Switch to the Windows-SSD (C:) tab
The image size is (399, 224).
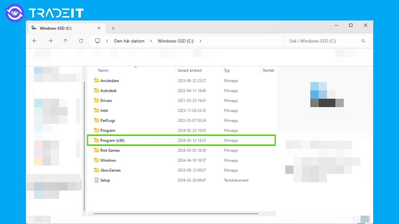pyautogui.click(x=67, y=28)
